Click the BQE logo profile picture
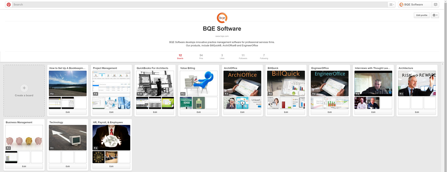Viewport: 447px width, 172px height. click(222, 17)
